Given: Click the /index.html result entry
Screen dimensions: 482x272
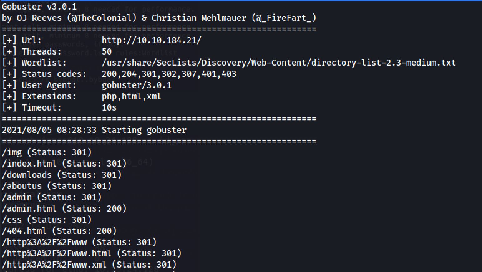Looking at the screenshot, I should tap(64, 164).
